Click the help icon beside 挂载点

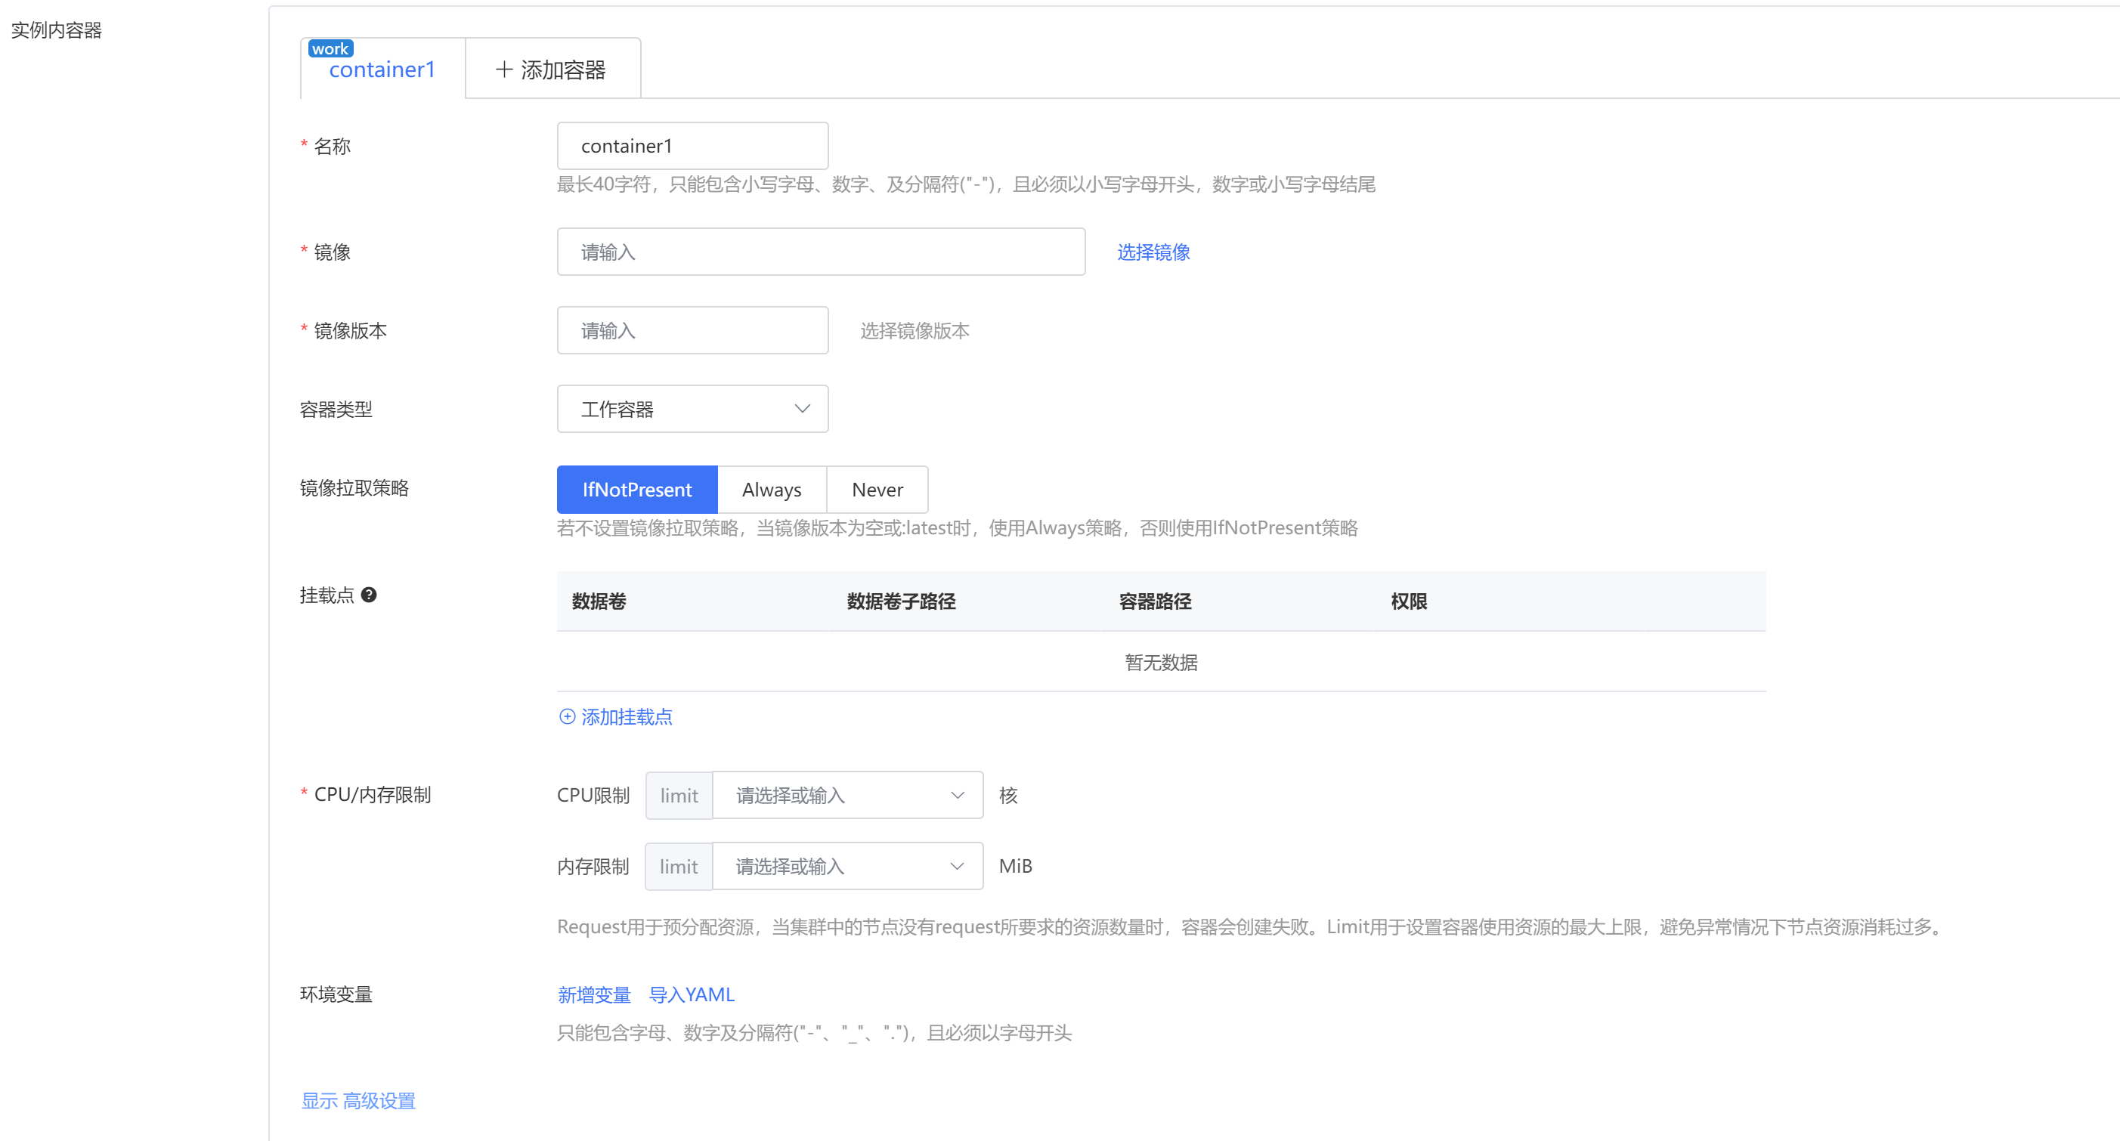point(369,595)
